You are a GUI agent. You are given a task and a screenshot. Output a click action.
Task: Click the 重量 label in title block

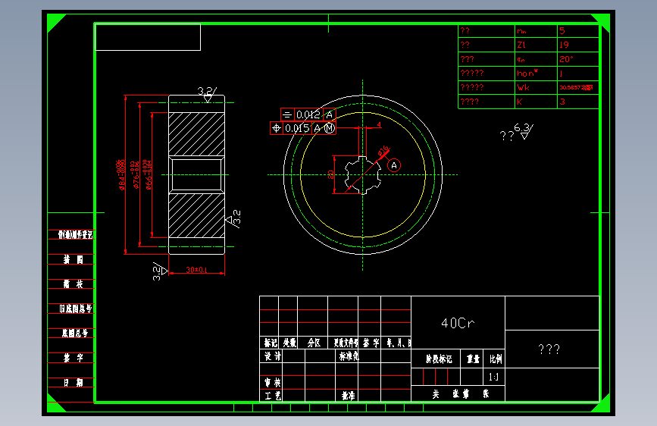(x=473, y=359)
